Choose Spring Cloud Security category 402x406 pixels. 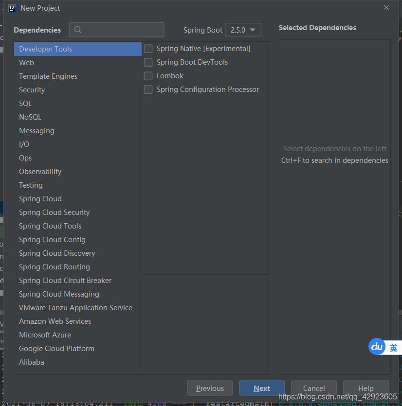pos(78,212)
